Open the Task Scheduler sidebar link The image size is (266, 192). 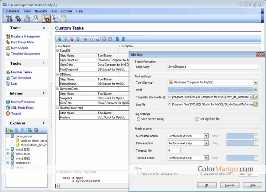[21, 78]
